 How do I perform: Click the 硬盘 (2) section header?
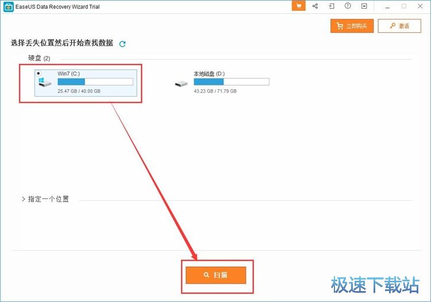(x=39, y=58)
